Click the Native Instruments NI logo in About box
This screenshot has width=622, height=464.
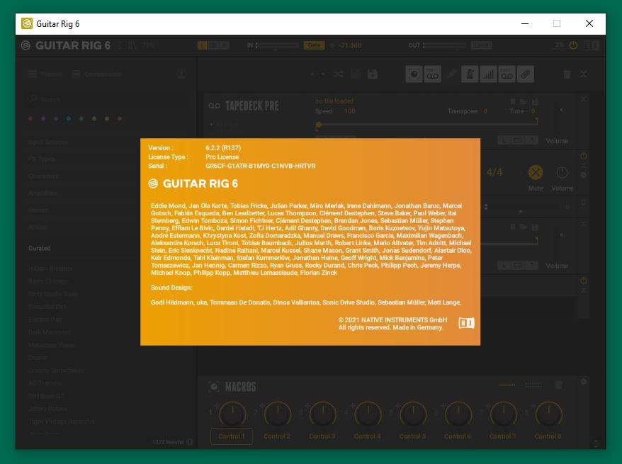[x=466, y=323]
